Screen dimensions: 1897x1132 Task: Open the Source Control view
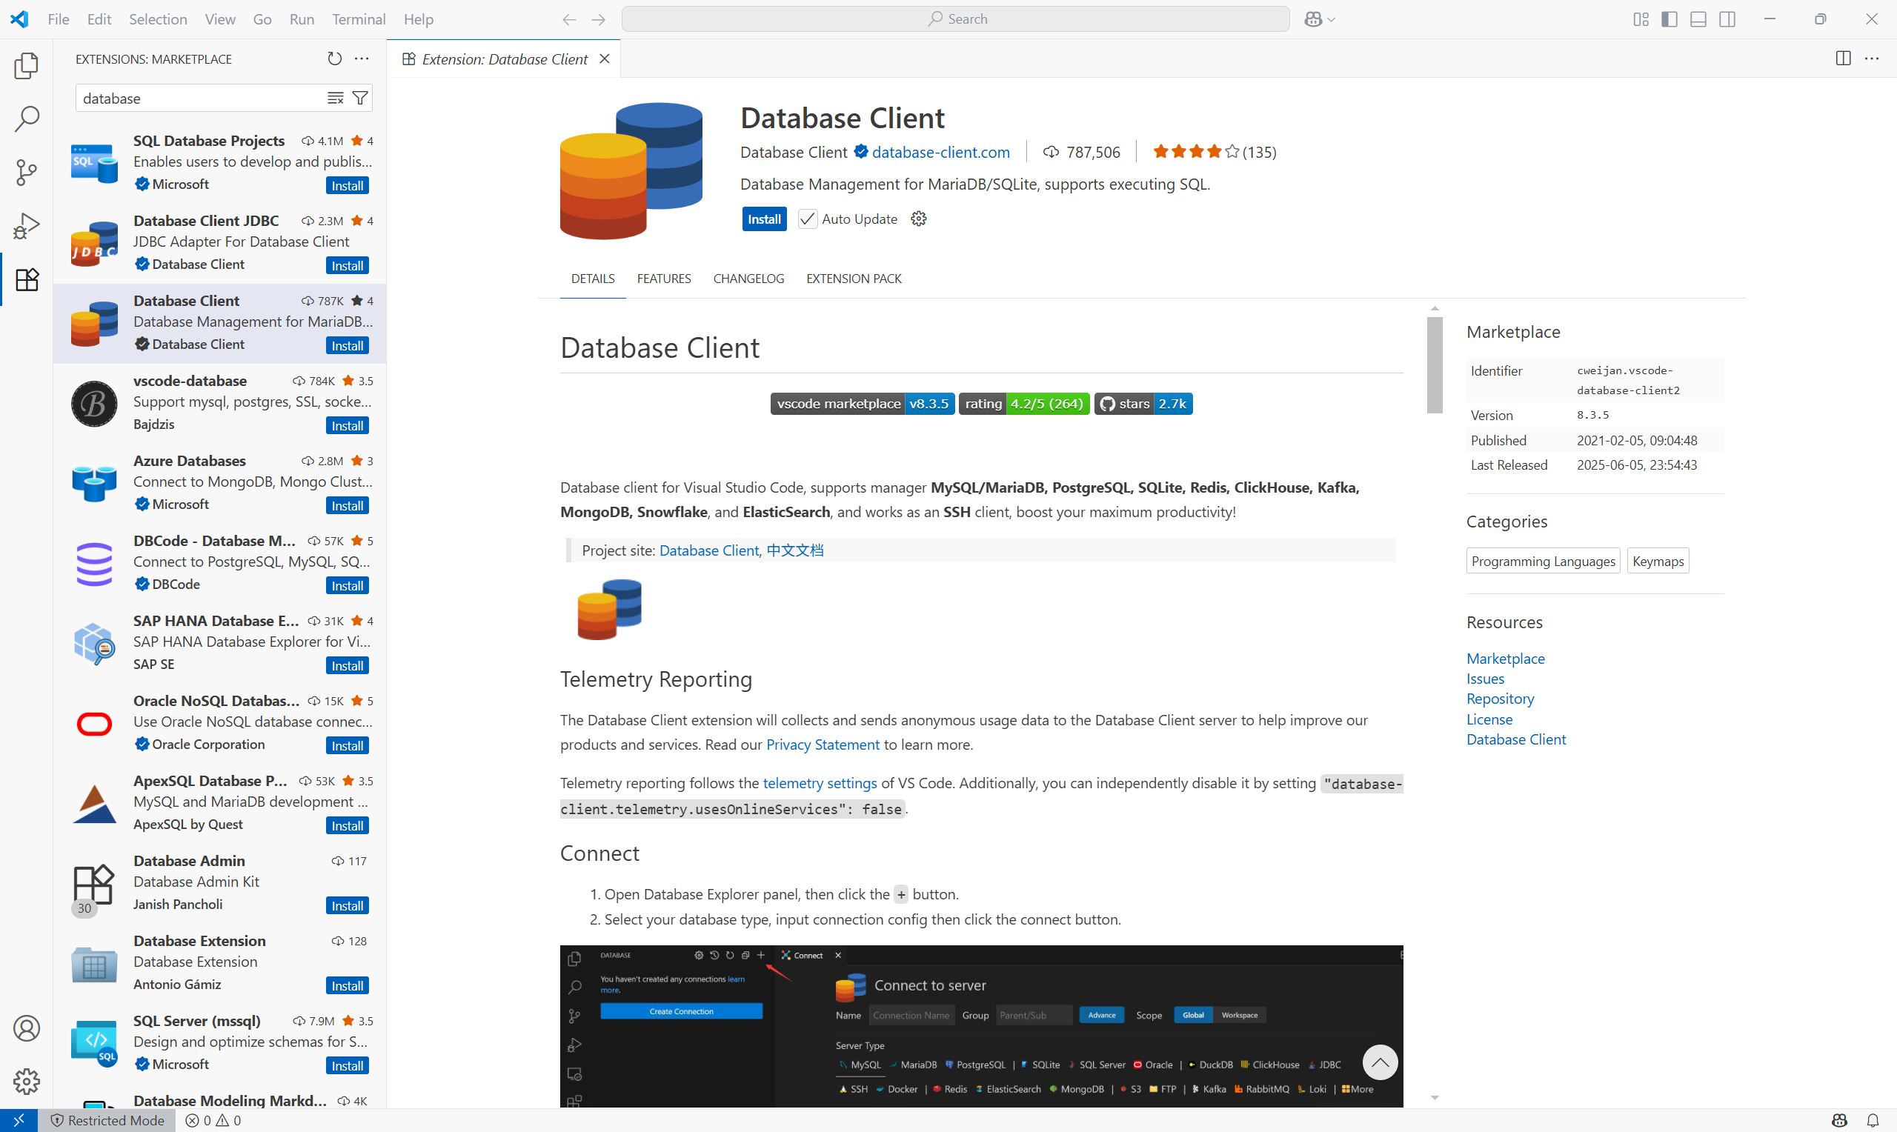pyautogui.click(x=27, y=173)
